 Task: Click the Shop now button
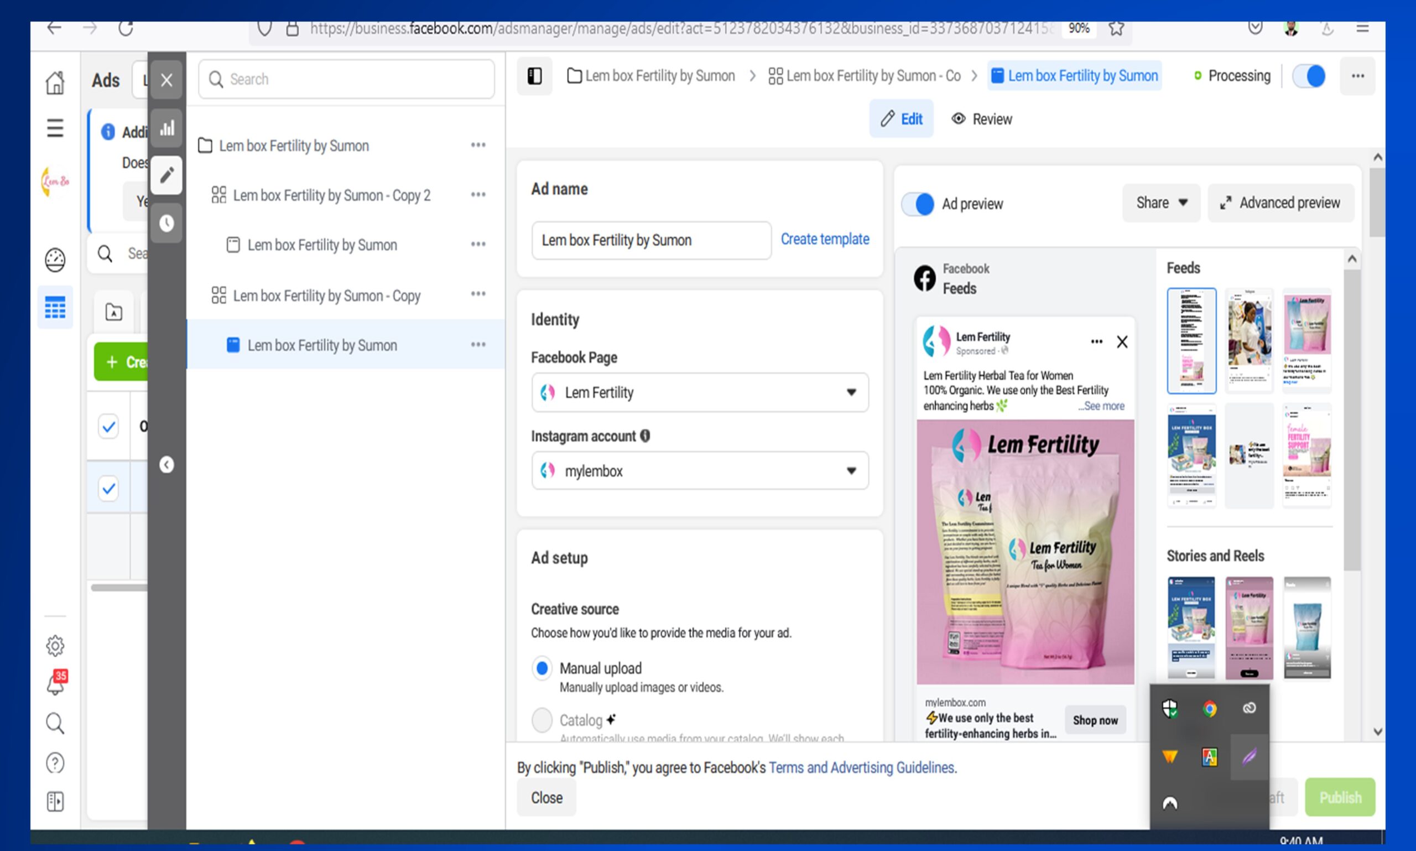click(x=1095, y=720)
